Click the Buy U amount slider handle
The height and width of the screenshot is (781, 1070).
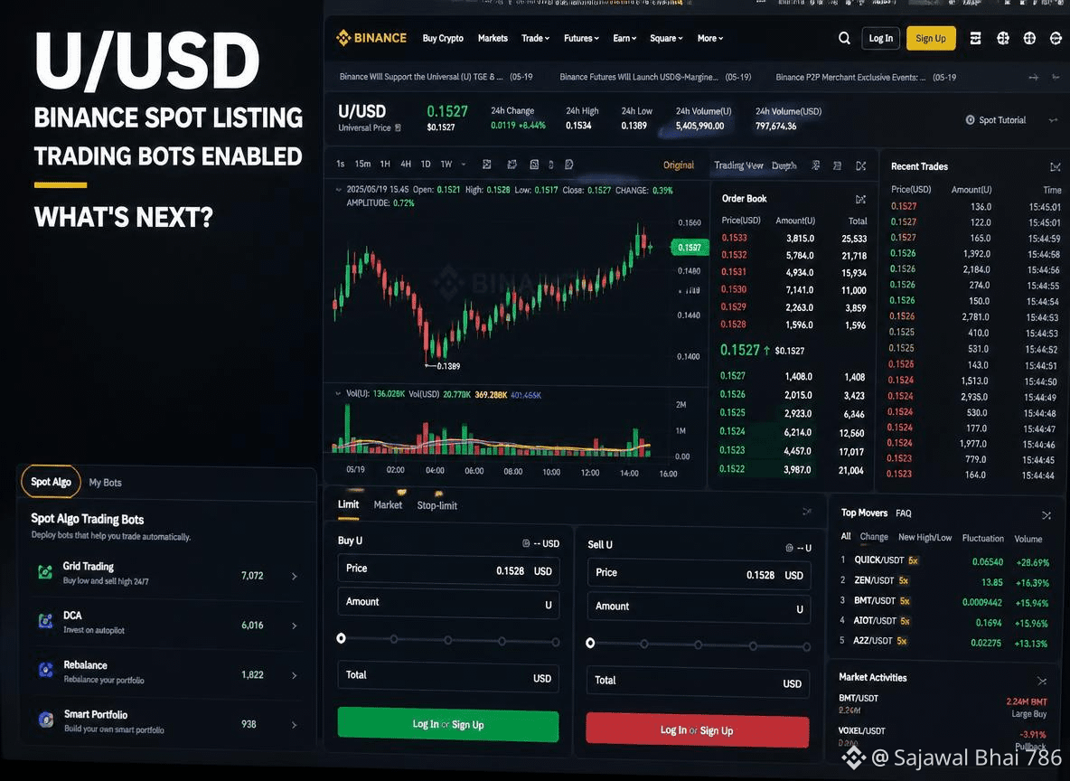point(342,638)
